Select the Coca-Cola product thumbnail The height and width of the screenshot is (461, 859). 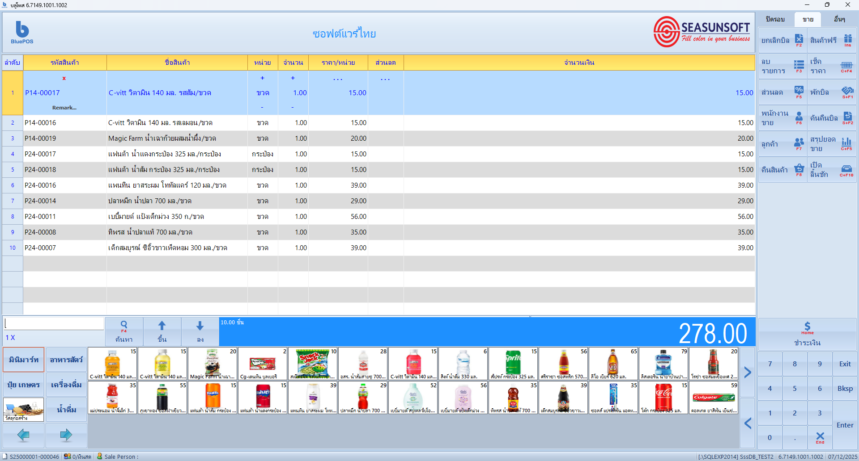(663, 398)
